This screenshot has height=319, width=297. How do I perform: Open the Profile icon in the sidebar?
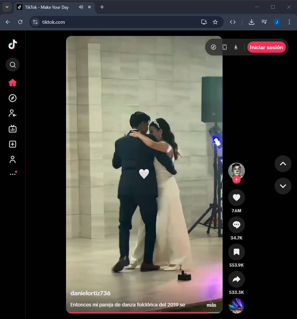(13, 159)
